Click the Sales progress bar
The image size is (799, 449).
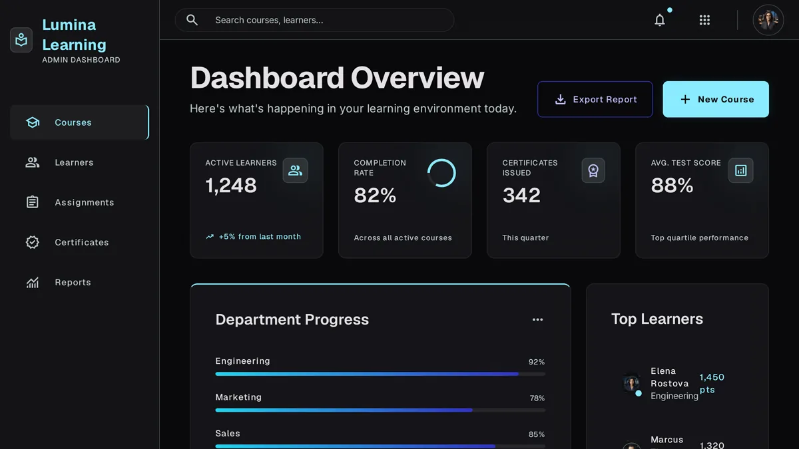point(380,446)
